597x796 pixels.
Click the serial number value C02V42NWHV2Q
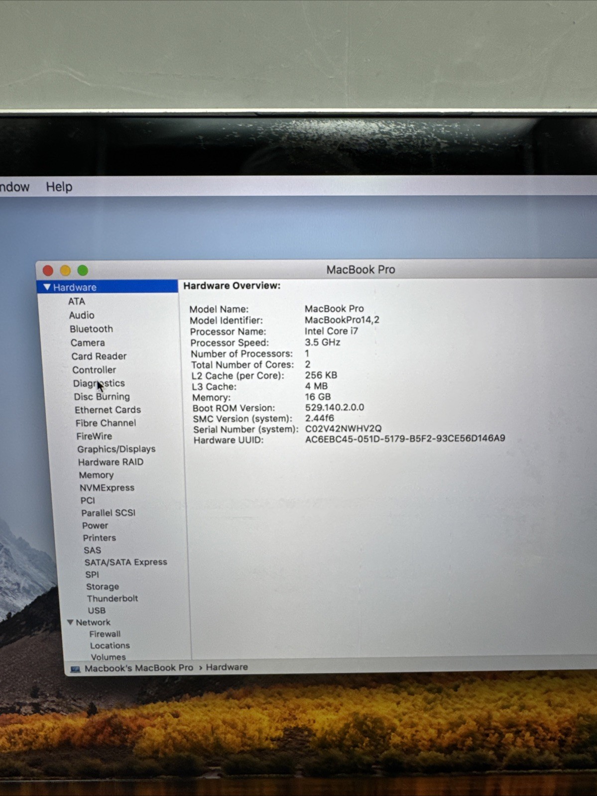pos(343,429)
